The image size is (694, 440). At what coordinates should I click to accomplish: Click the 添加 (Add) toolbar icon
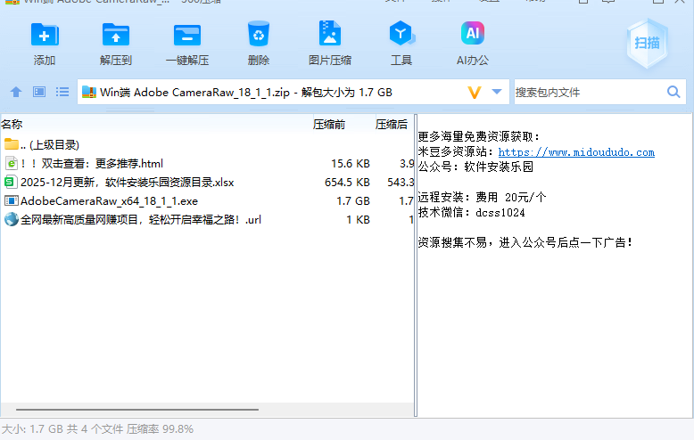[x=45, y=36]
